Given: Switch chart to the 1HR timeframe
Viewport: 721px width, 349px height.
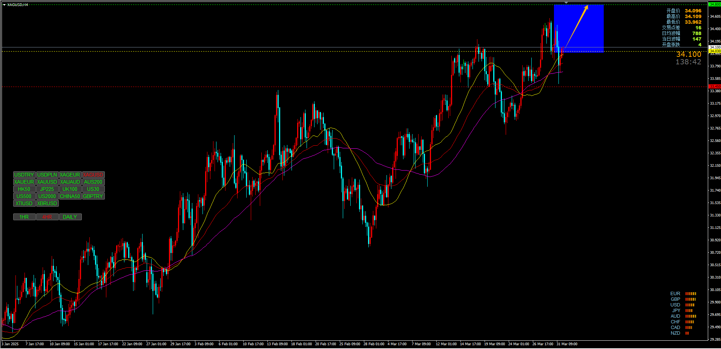Looking at the screenshot, I should point(24,217).
